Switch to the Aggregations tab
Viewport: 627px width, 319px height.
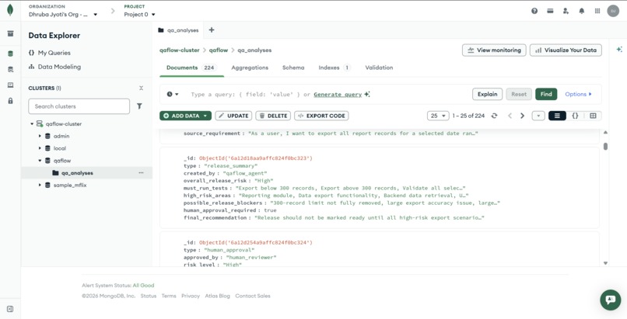(x=250, y=68)
